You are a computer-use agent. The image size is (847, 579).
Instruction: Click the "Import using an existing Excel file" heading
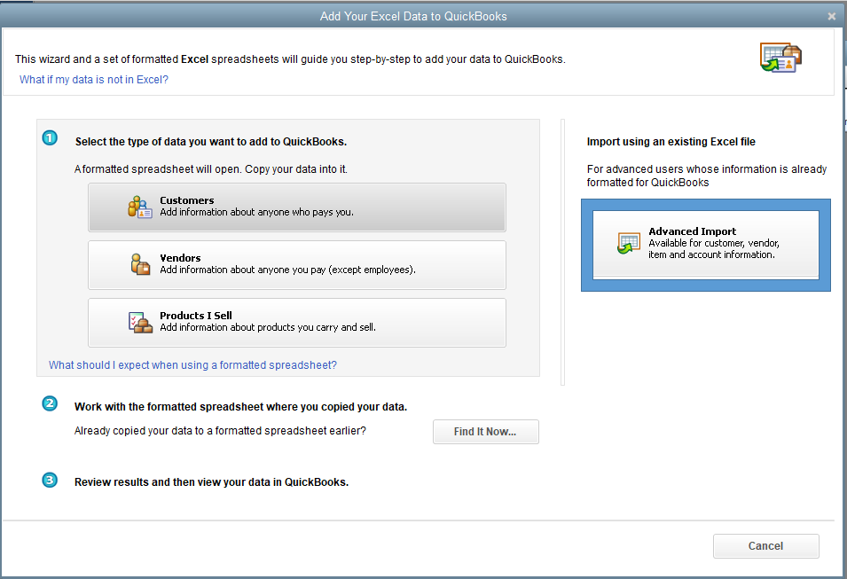[671, 142]
